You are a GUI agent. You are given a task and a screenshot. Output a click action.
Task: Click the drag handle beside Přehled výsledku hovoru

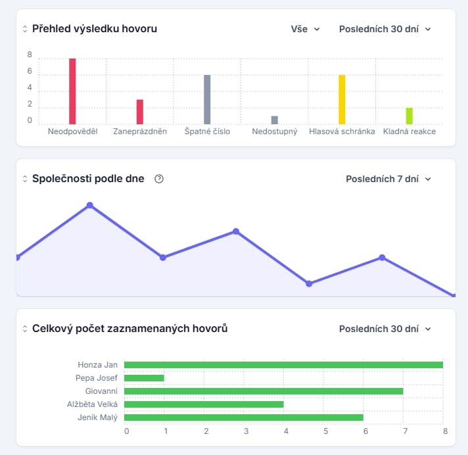pyautogui.click(x=25, y=29)
